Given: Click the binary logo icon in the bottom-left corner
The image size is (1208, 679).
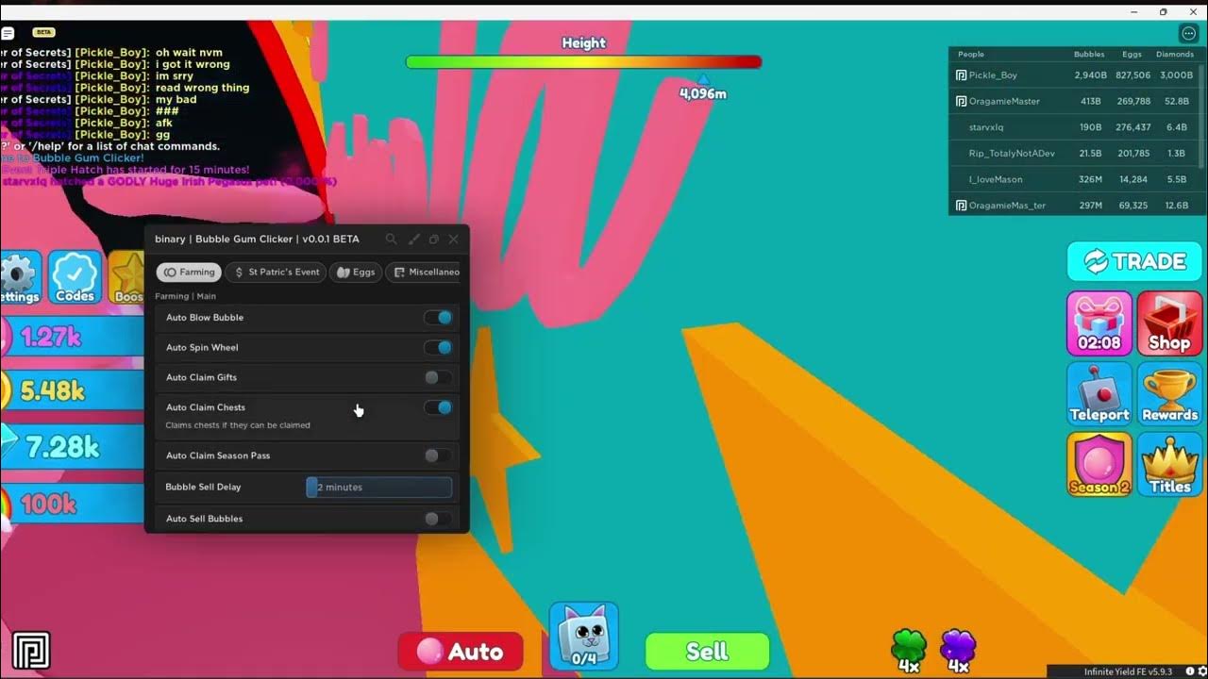Looking at the screenshot, I should pos(31,652).
